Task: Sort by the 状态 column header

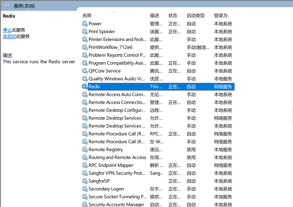Action: pyautogui.click(x=173, y=15)
